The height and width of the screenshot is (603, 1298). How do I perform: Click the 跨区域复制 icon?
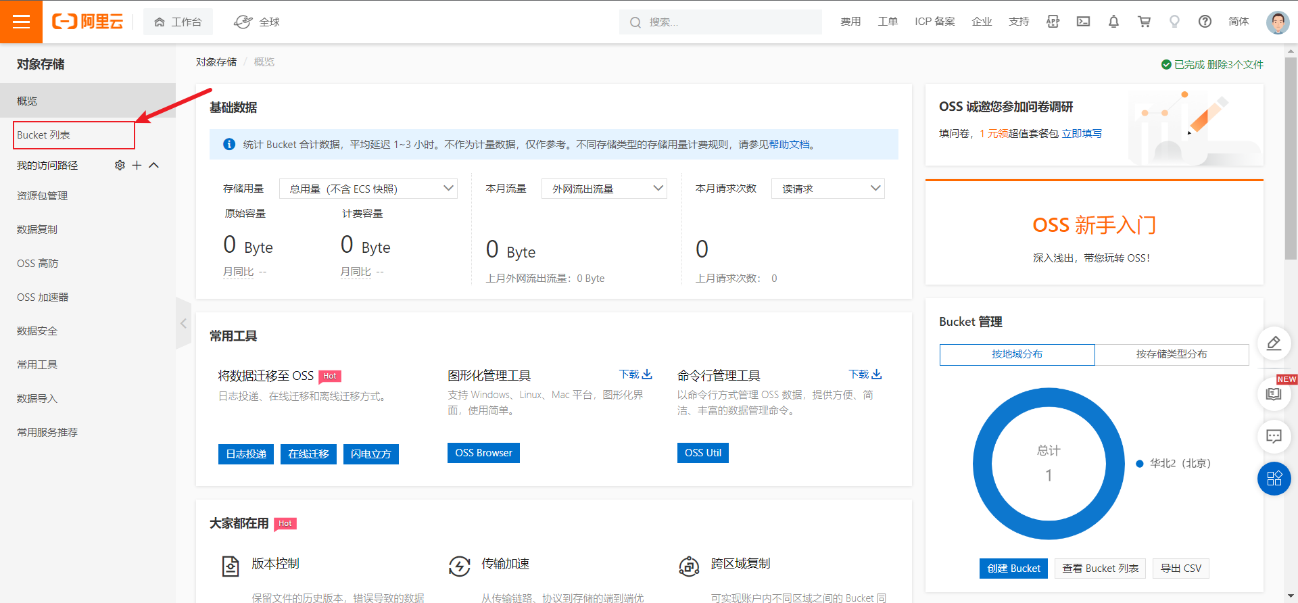[x=689, y=566]
